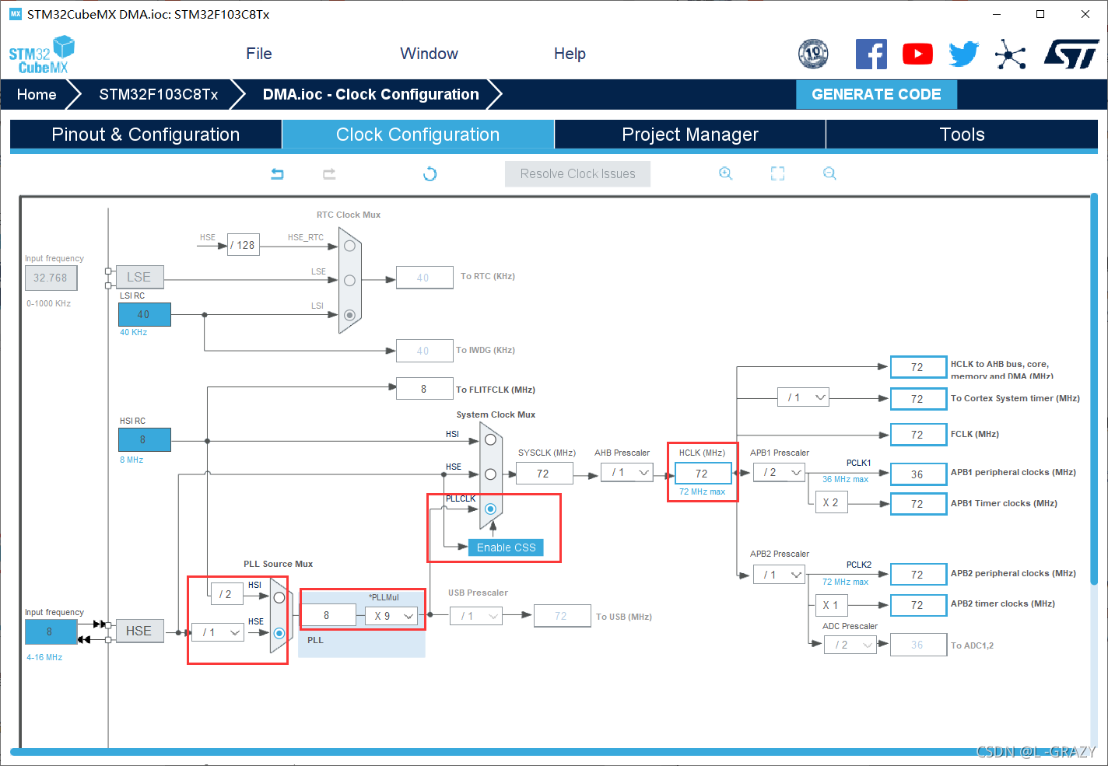The width and height of the screenshot is (1108, 766).
Task: Click the STM32CubeMX logo
Action: coord(41,54)
